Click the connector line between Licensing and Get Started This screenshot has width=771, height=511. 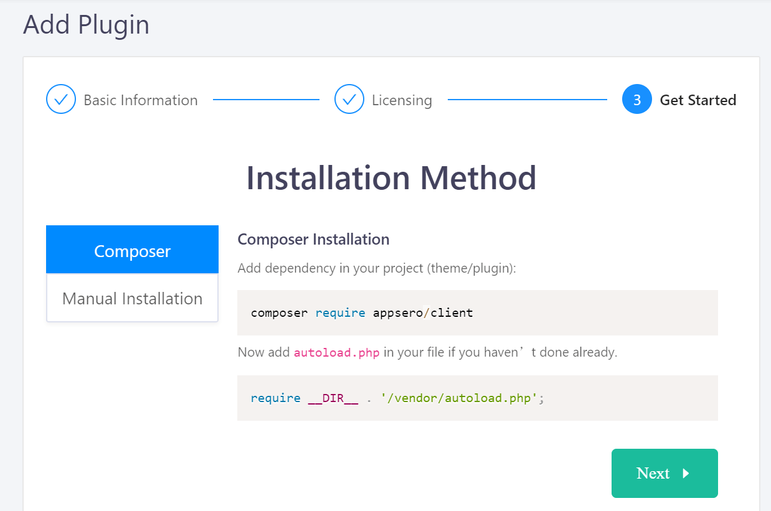tap(526, 100)
